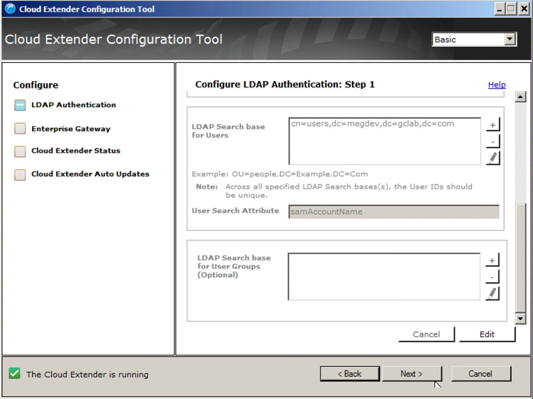The height and width of the screenshot is (399, 533).
Task: Click the blue LDAP Authentication status icon
Action: 19,105
